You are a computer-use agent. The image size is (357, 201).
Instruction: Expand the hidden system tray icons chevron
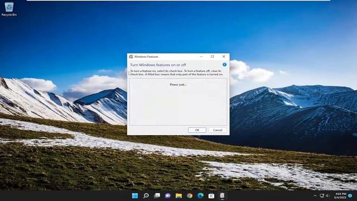pyautogui.click(x=315, y=196)
